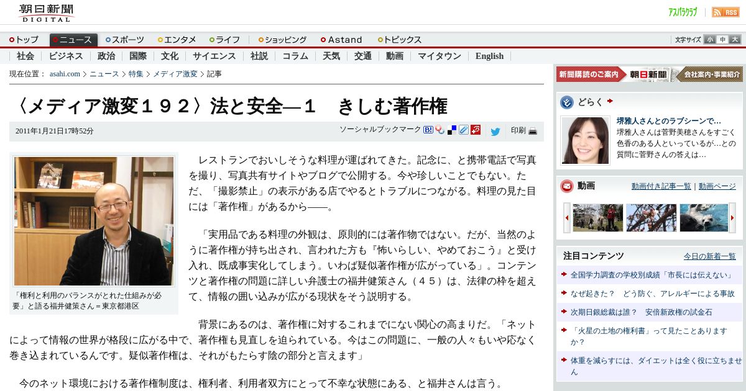Open the 動画ページ link
746x391 pixels.
click(717, 186)
